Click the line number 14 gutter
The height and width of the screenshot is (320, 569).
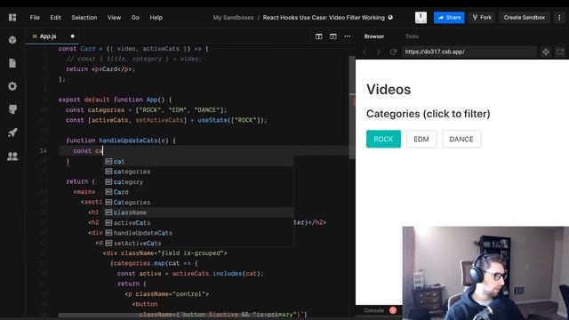click(x=44, y=150)
